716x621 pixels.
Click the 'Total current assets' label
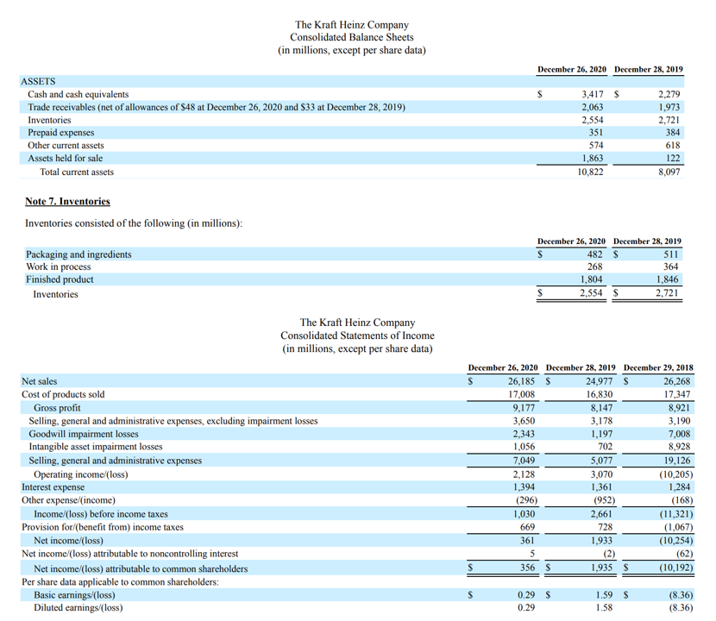click(x=77, y=172)
